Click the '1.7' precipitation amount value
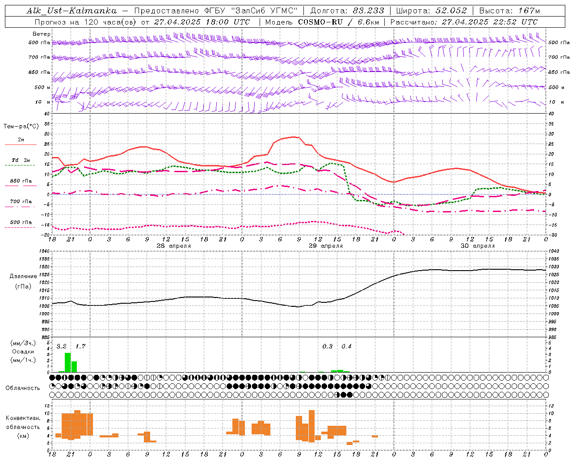The height and width of the screenshot is (458, 572). 80,347
